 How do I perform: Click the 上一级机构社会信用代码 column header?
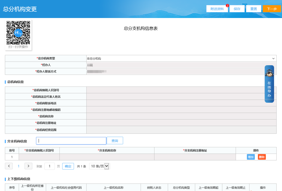(x=66, y=188)
